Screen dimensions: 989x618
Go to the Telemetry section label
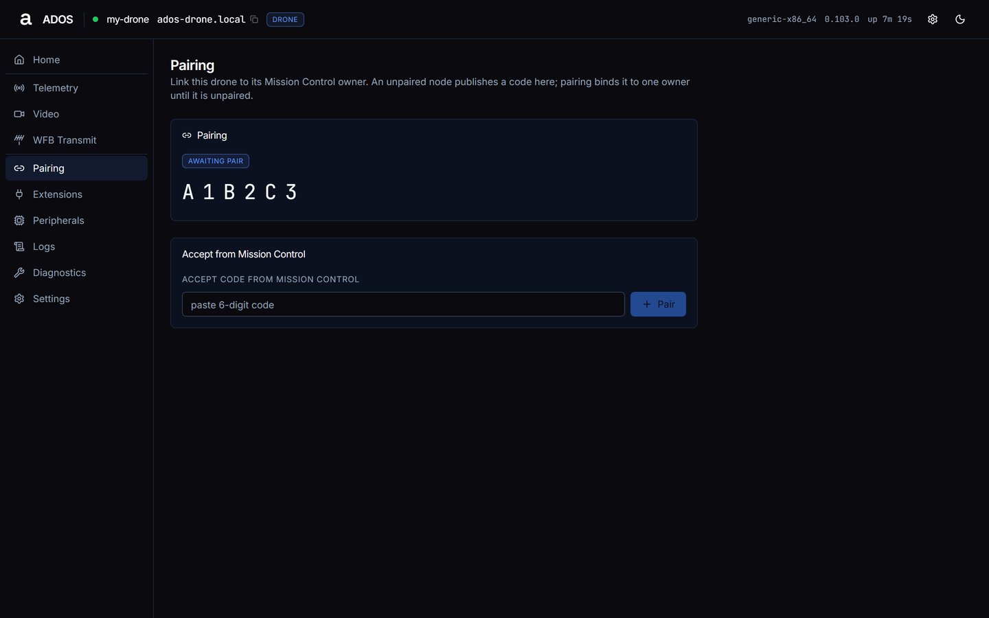click(56, 88)
